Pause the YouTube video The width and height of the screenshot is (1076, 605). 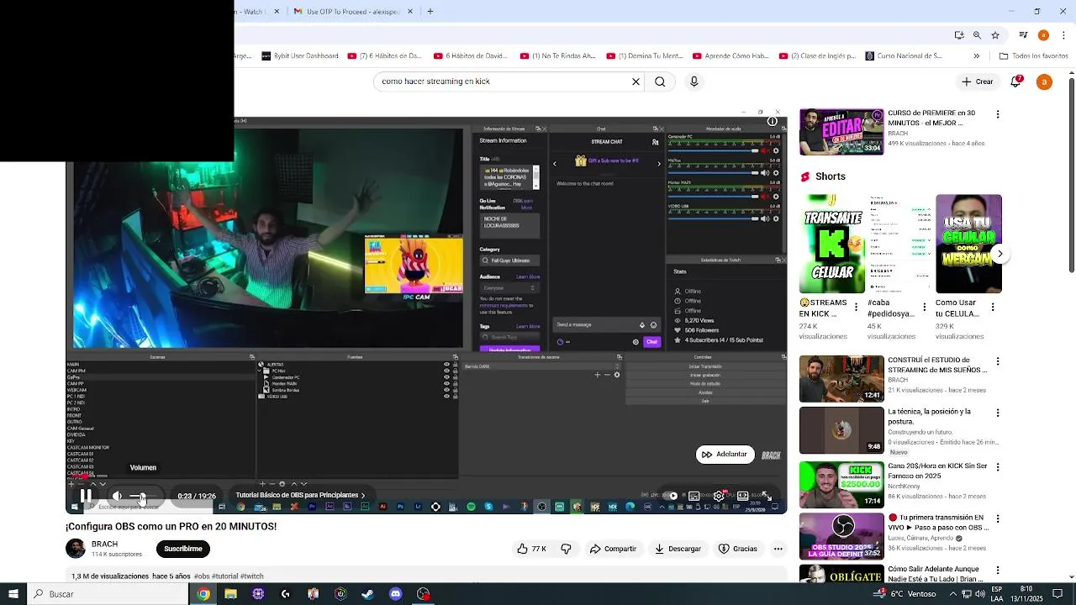(x=86, y=496)
